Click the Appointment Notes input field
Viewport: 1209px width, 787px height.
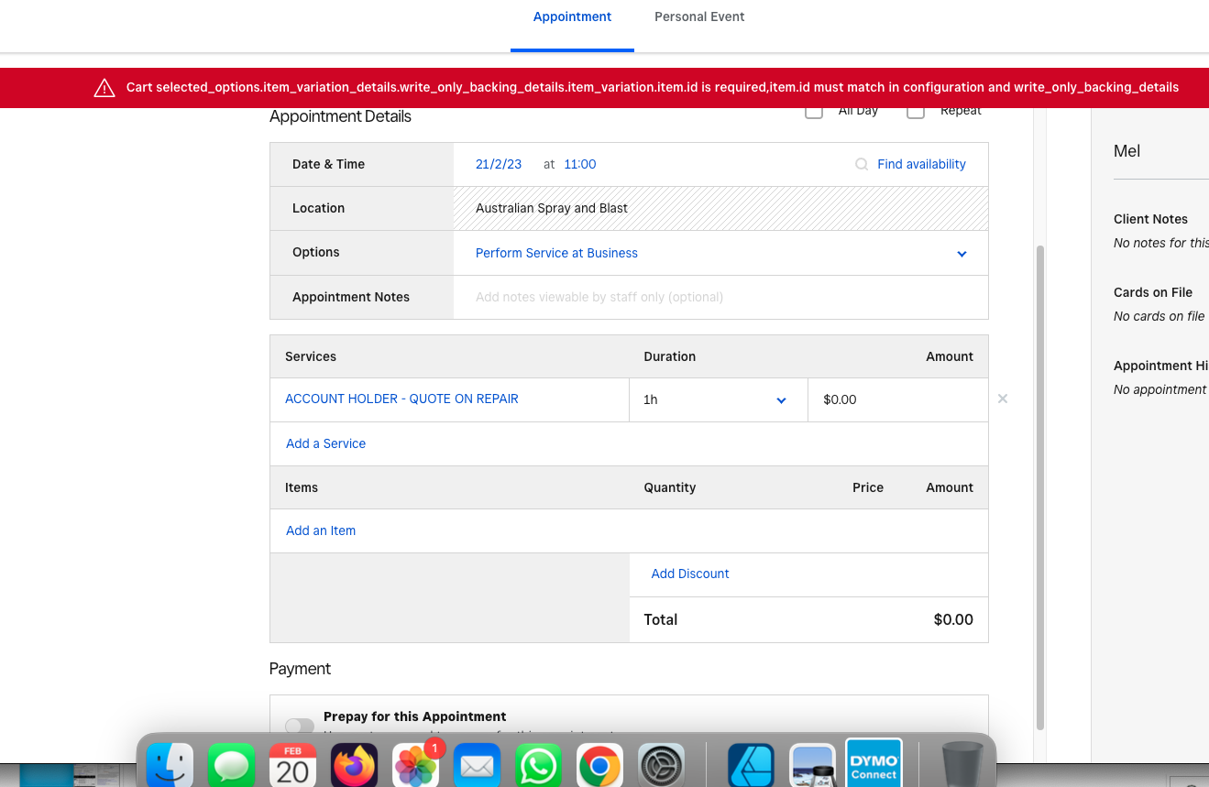[x=720, y=297]
